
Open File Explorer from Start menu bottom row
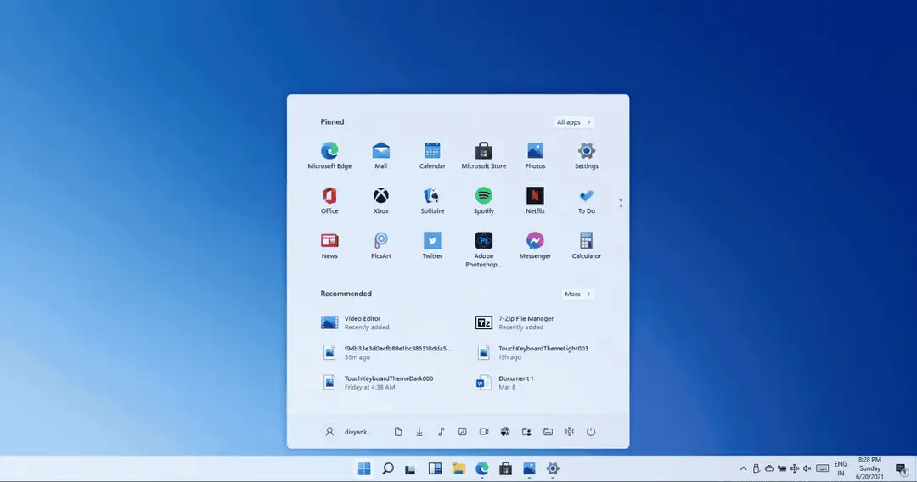coord(548,432)
